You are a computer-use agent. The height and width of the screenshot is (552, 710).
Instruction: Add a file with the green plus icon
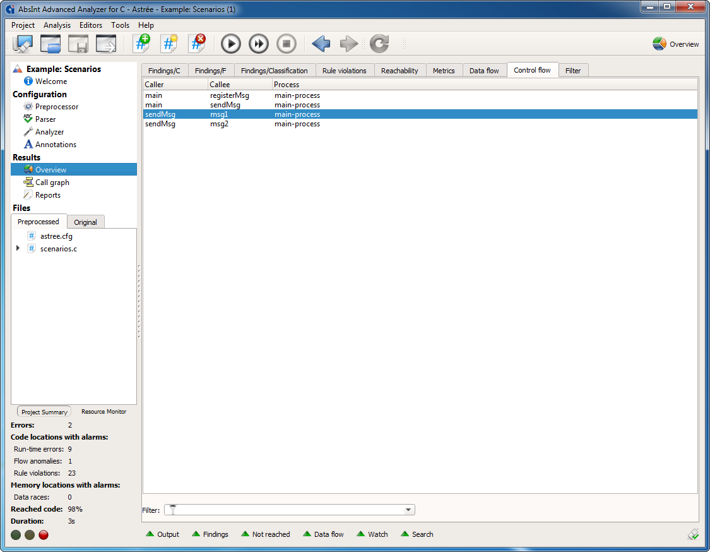pyautogui.click(x=142, y=44)
